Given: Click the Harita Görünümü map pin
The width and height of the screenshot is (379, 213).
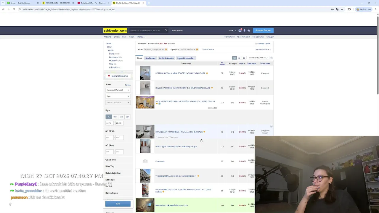Looking at the screenshot, I should pyautogui.click(x=109, y=76).
